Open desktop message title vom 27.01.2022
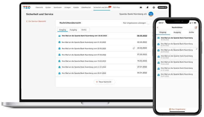 tap(84, 67)
